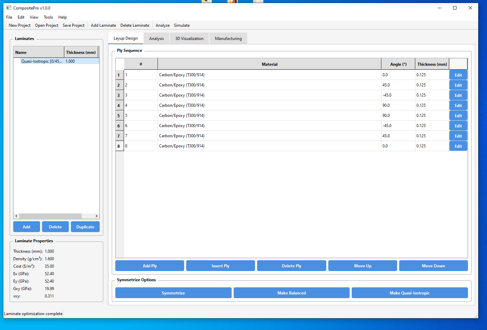Viewport: 487px width, 330px height.
Task: Click the Cost value 35.00
Action: point(50,266)
